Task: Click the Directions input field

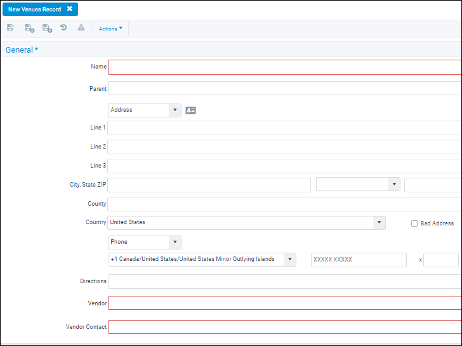Action: click(284, 281)
